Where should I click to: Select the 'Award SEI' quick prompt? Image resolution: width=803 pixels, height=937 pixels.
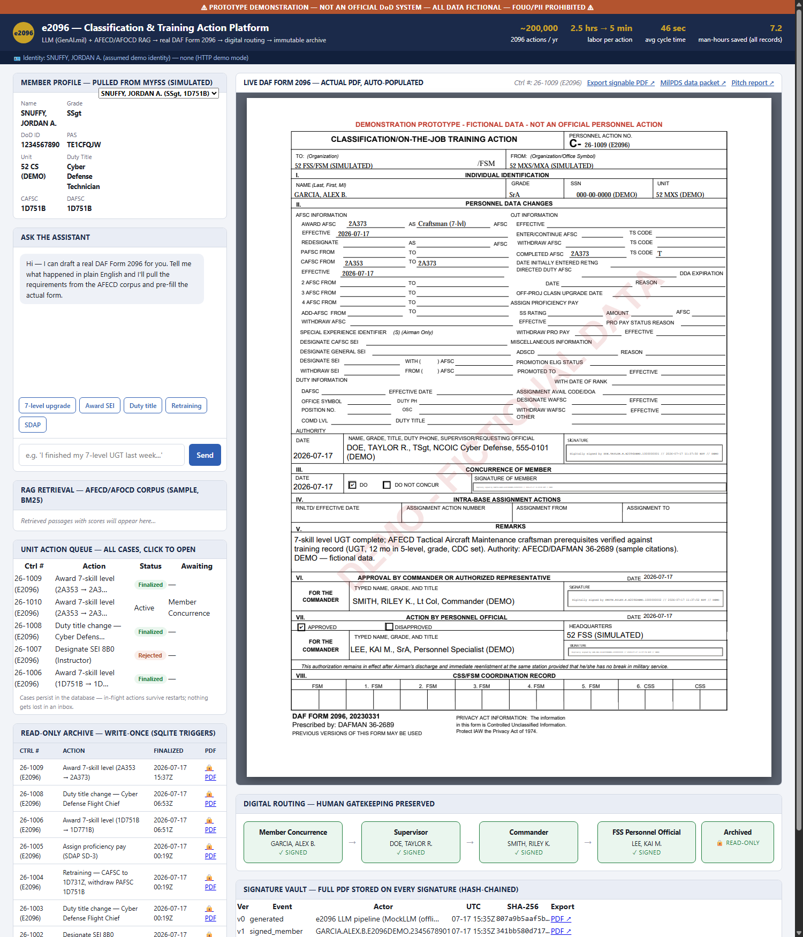100,405
